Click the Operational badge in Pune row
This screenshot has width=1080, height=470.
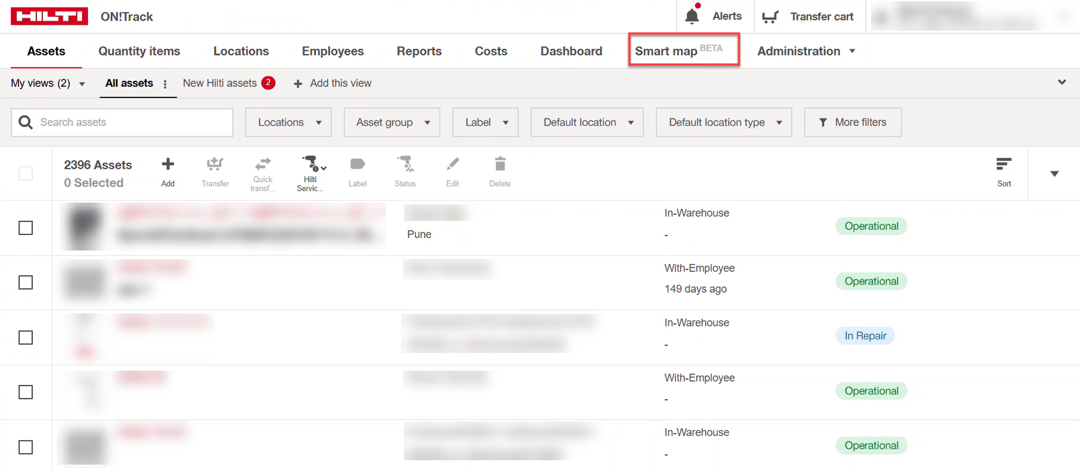[x=871, y=226]
